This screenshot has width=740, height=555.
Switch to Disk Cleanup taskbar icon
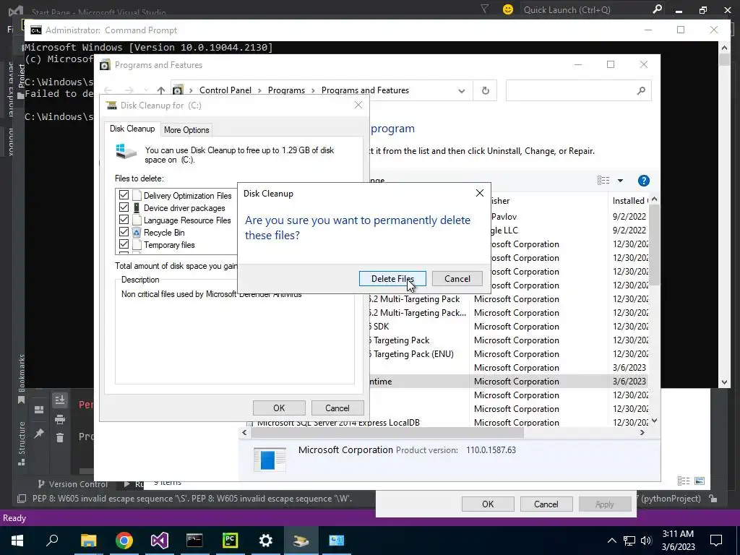click(x=301, y=541)
